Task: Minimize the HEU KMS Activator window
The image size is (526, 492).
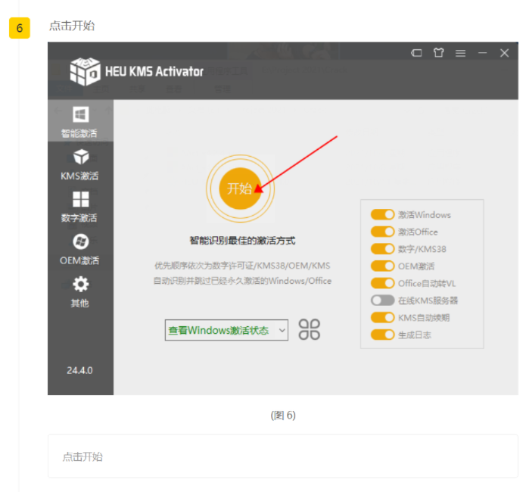Action: pyautogui.click(x=482, y=53)
